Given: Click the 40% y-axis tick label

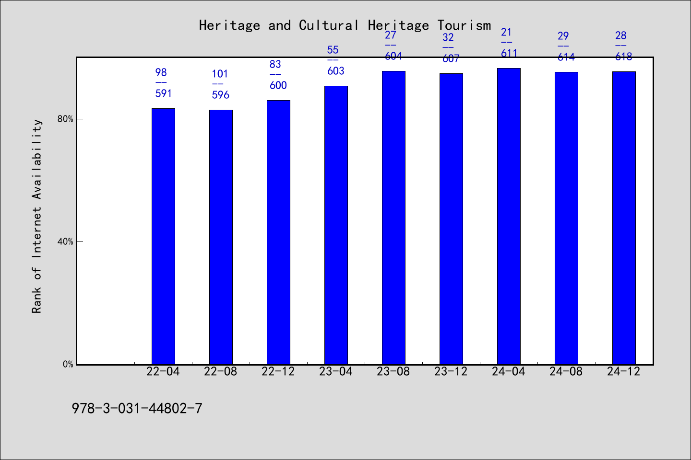Looking at the screenshot, I should coord(65,241).
